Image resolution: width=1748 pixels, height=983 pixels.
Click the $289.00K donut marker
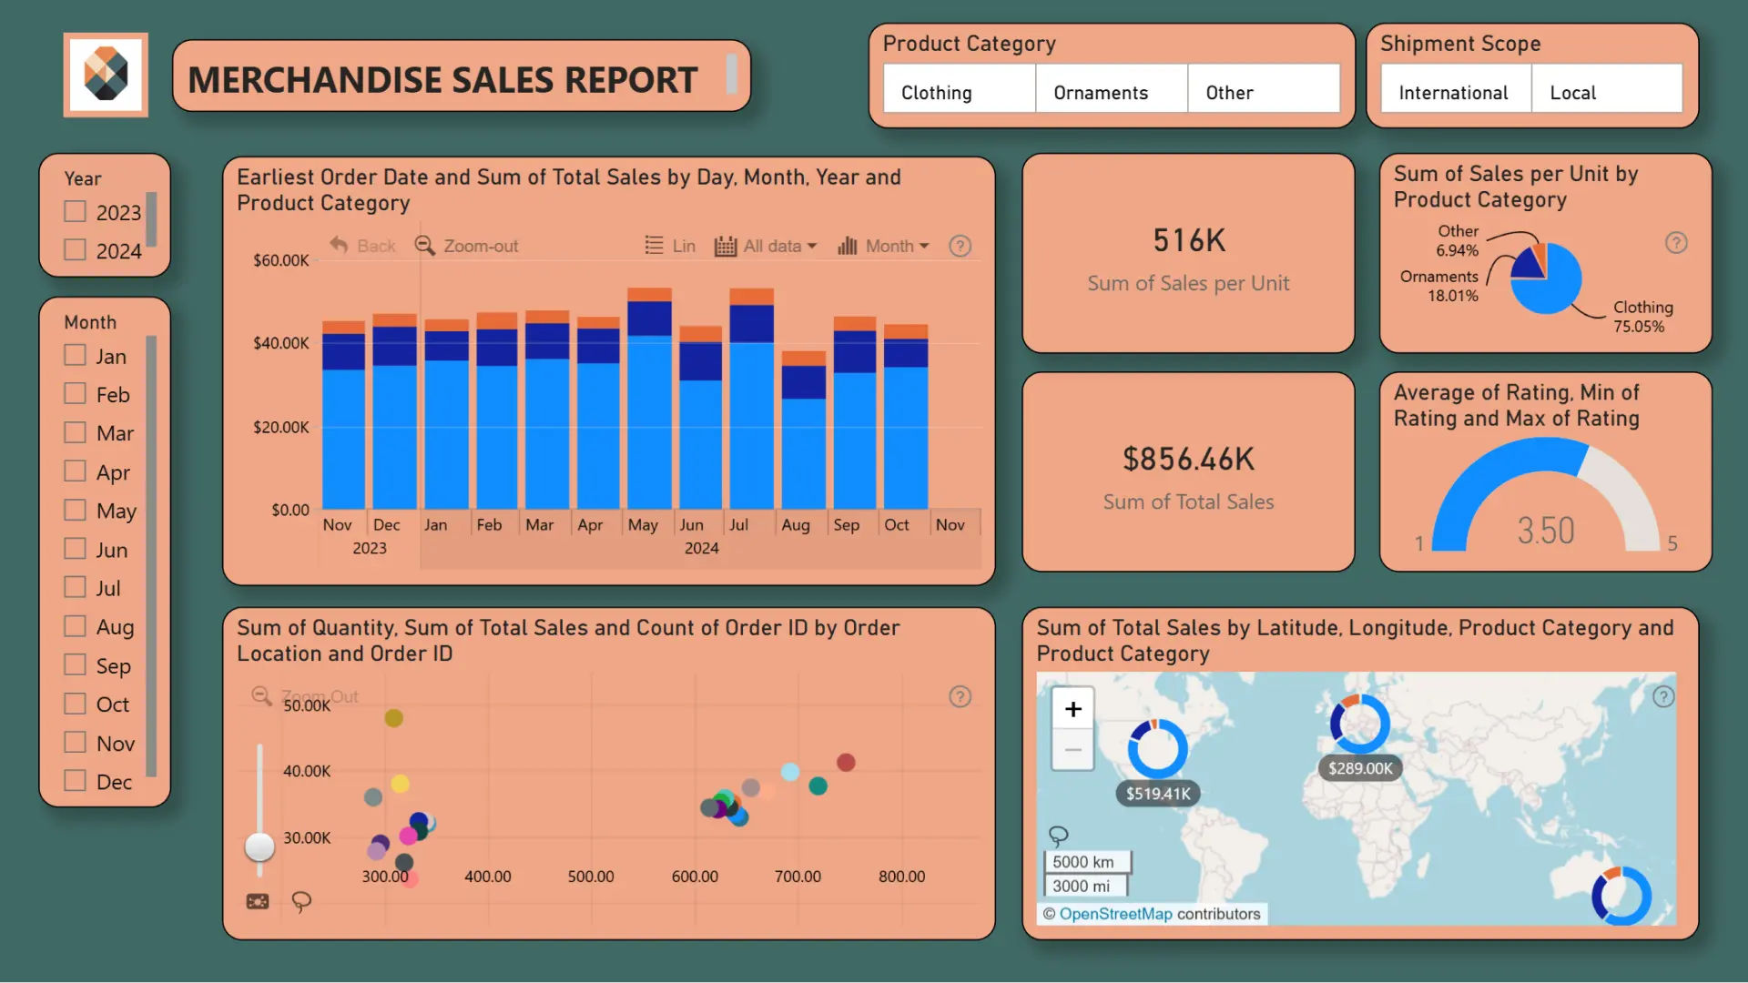1359,724
